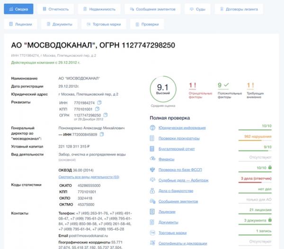
Task: Click the 9.1 Высокий rating circle
Action: [x=163, y=89]
